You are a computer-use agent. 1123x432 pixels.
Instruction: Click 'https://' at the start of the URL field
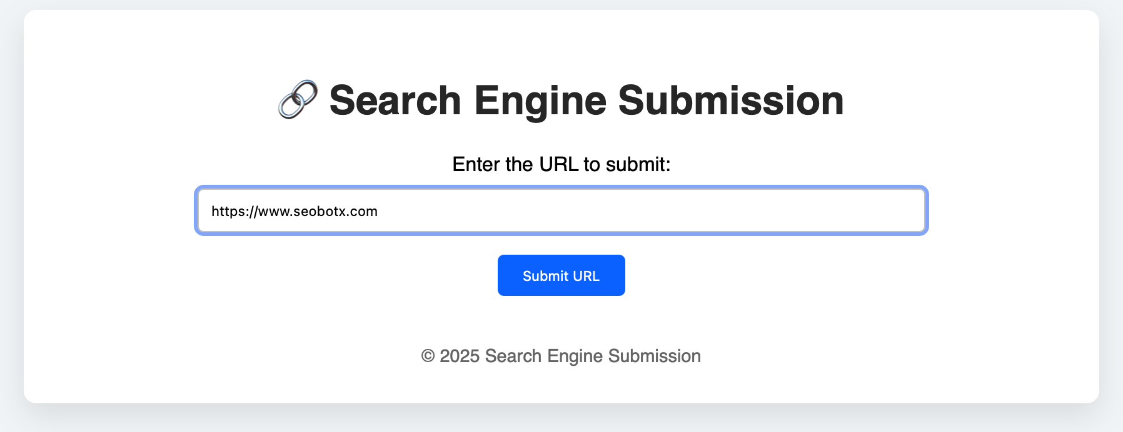coord(234,211)
